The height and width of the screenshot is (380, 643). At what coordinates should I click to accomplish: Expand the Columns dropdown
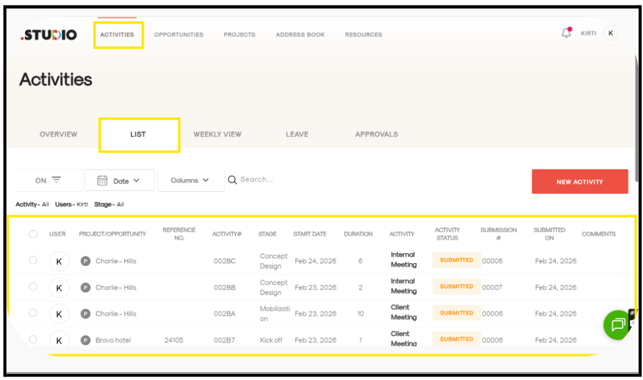pos(190,180)
